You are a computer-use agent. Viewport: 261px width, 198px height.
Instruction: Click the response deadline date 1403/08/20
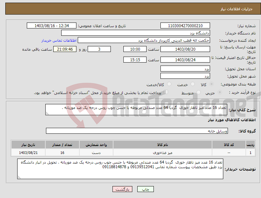pos(185,49)
